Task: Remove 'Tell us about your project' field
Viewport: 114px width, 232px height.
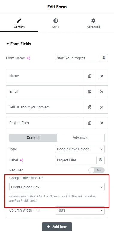Action: pos(102,107)
